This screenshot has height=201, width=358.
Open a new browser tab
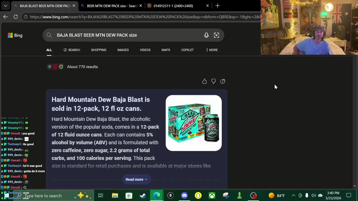[218, 6]
